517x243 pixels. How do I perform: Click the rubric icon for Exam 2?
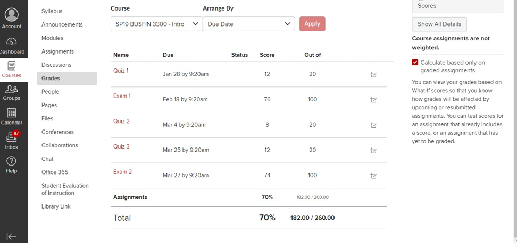(373, 176)
